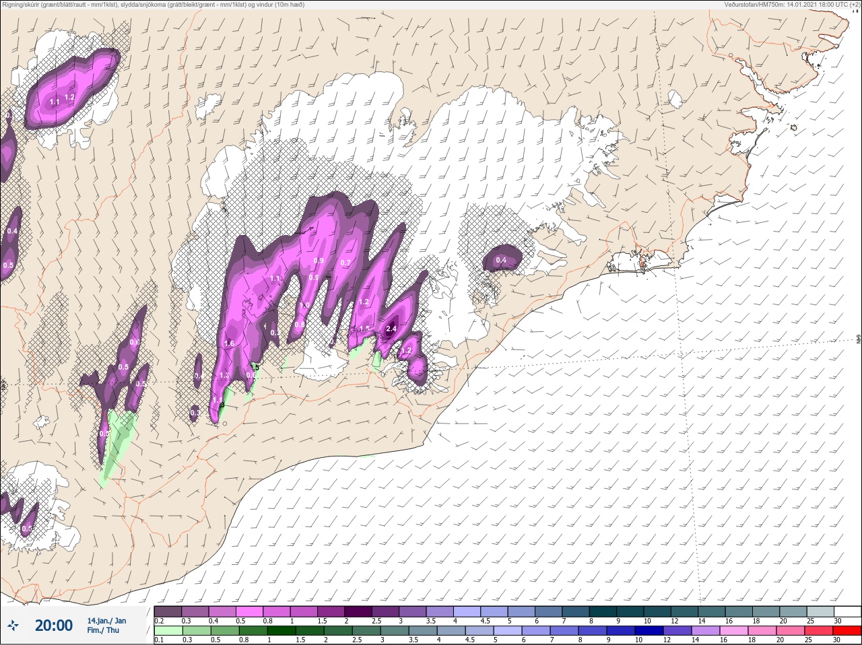Click the Veðurstofan logo icon beside 20:00
Image resolution: width=862 pixels, height=645 pixels.
coord(13,625)
